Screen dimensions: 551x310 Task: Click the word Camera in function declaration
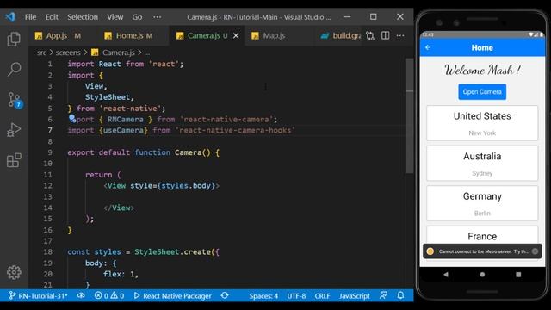coord(188,152)
